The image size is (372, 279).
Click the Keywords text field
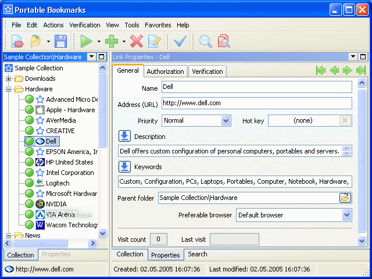click(235, 181)
